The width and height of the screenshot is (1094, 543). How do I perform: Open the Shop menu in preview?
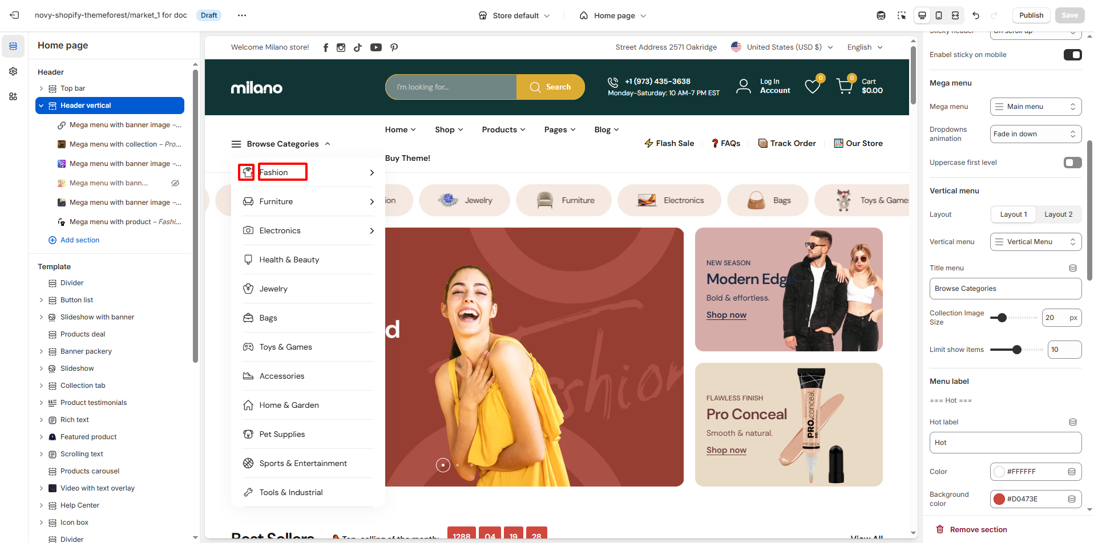(449, 129)
